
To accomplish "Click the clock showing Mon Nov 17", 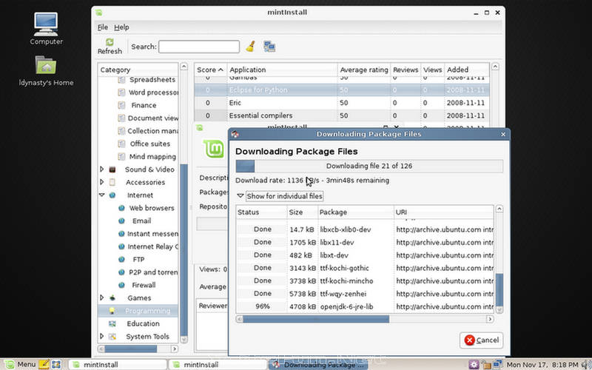I will click(542, 364).
